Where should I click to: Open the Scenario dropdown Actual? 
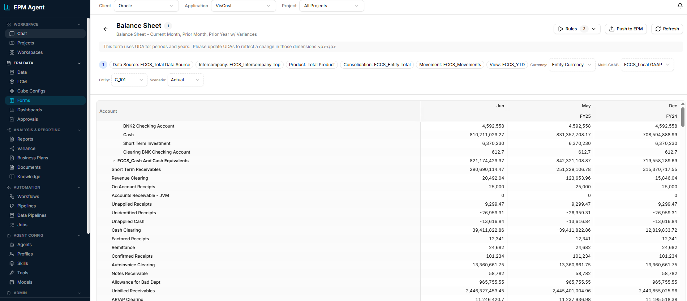185,80
